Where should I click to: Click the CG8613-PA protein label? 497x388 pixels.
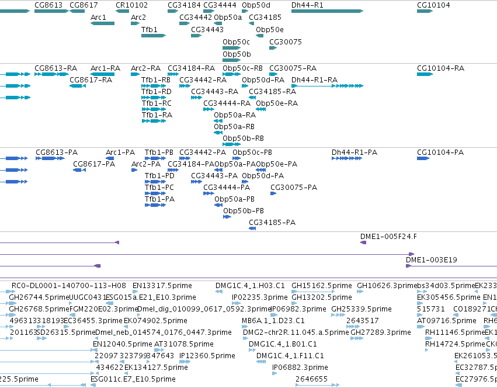(57, 153)
